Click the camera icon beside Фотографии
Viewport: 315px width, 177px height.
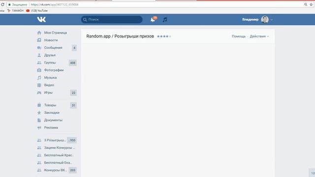39,70
